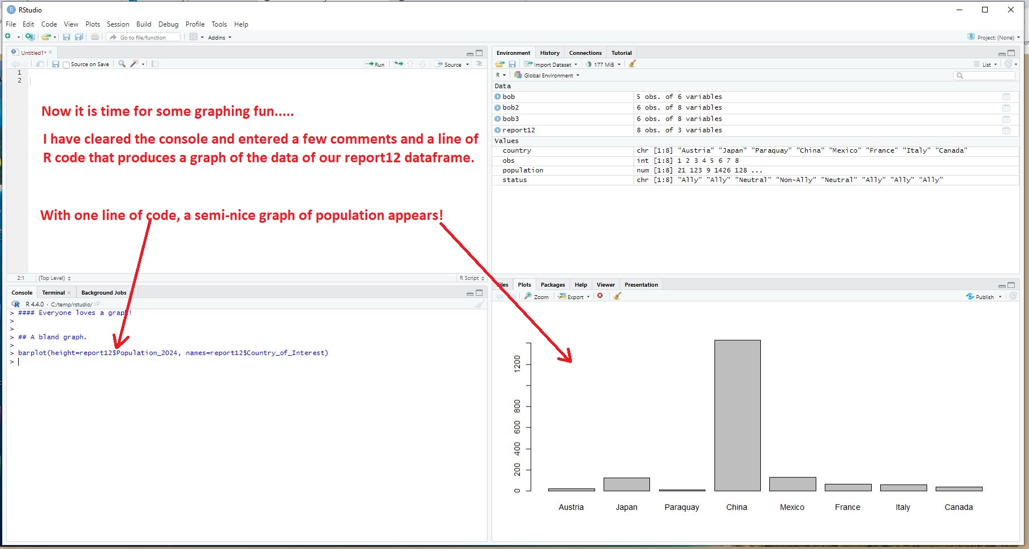
Task: Switch to the History tab
Action: [x=549, y=53]
